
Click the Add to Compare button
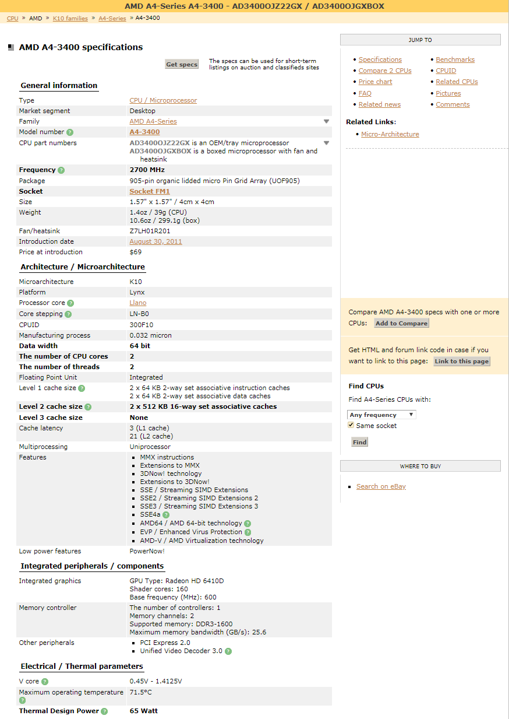(x=401, y=324)
